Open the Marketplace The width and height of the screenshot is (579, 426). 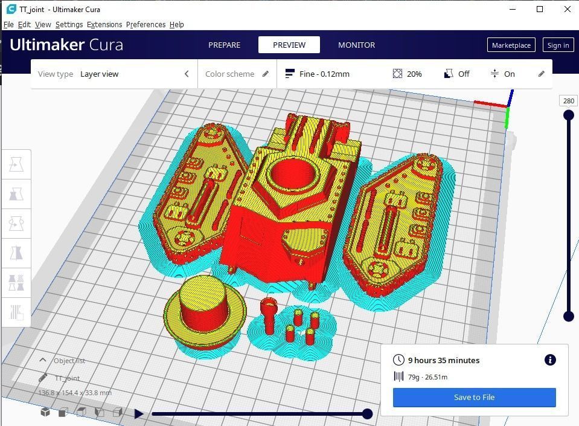pyautogui.click(x=511, y=45)
